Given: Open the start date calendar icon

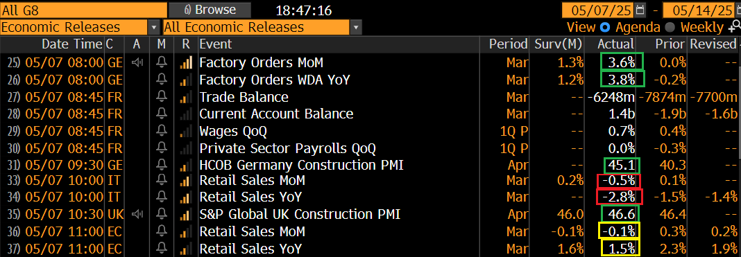Looking at the screenshot, I should pos(640,10).
